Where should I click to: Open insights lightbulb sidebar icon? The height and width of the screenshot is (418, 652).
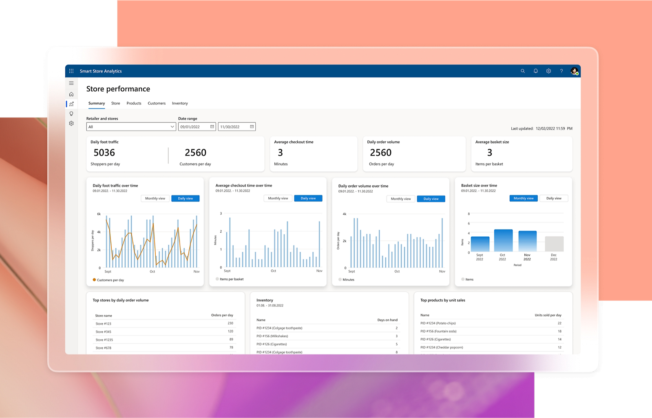pyautogui.click(x=71, y=114)
